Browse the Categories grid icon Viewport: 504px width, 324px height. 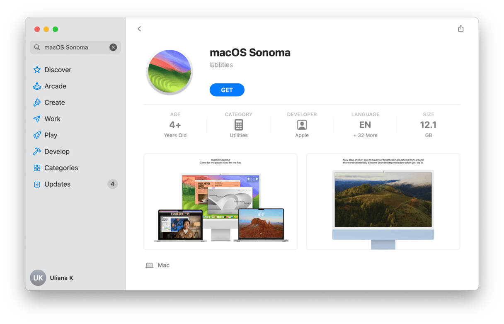click(x=37, y=168)
